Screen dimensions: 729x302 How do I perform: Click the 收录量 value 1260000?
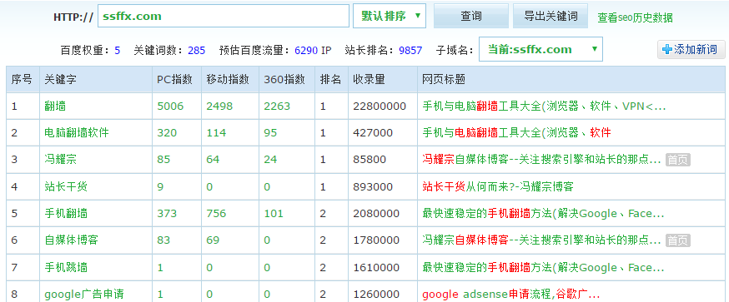tap(376, 295)
